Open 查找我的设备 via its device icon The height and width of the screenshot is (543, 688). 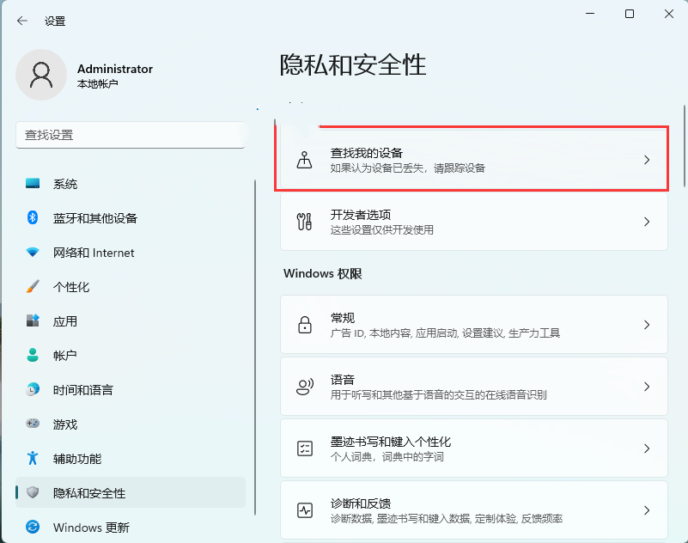click(x=304, y=160)
